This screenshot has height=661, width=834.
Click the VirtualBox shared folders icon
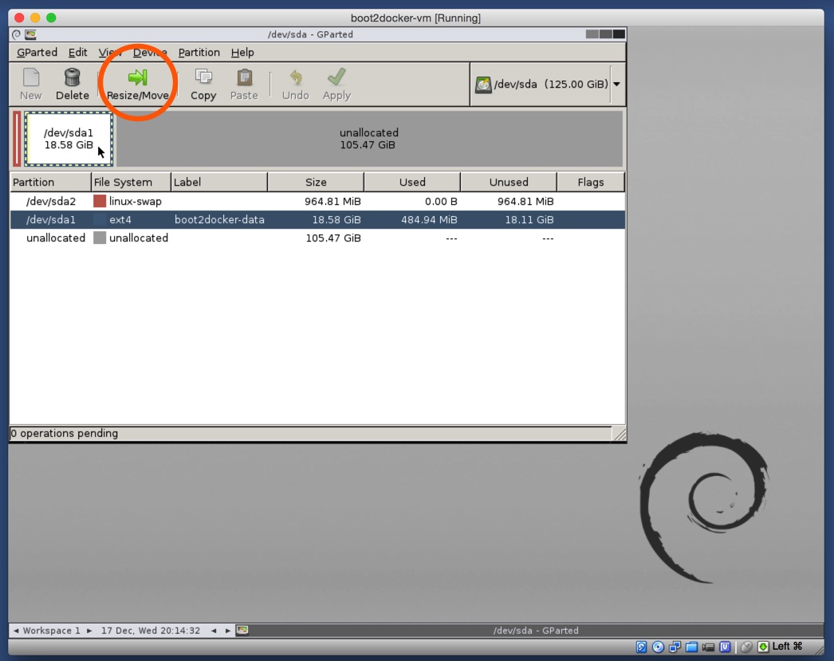[x=691, y=647]
